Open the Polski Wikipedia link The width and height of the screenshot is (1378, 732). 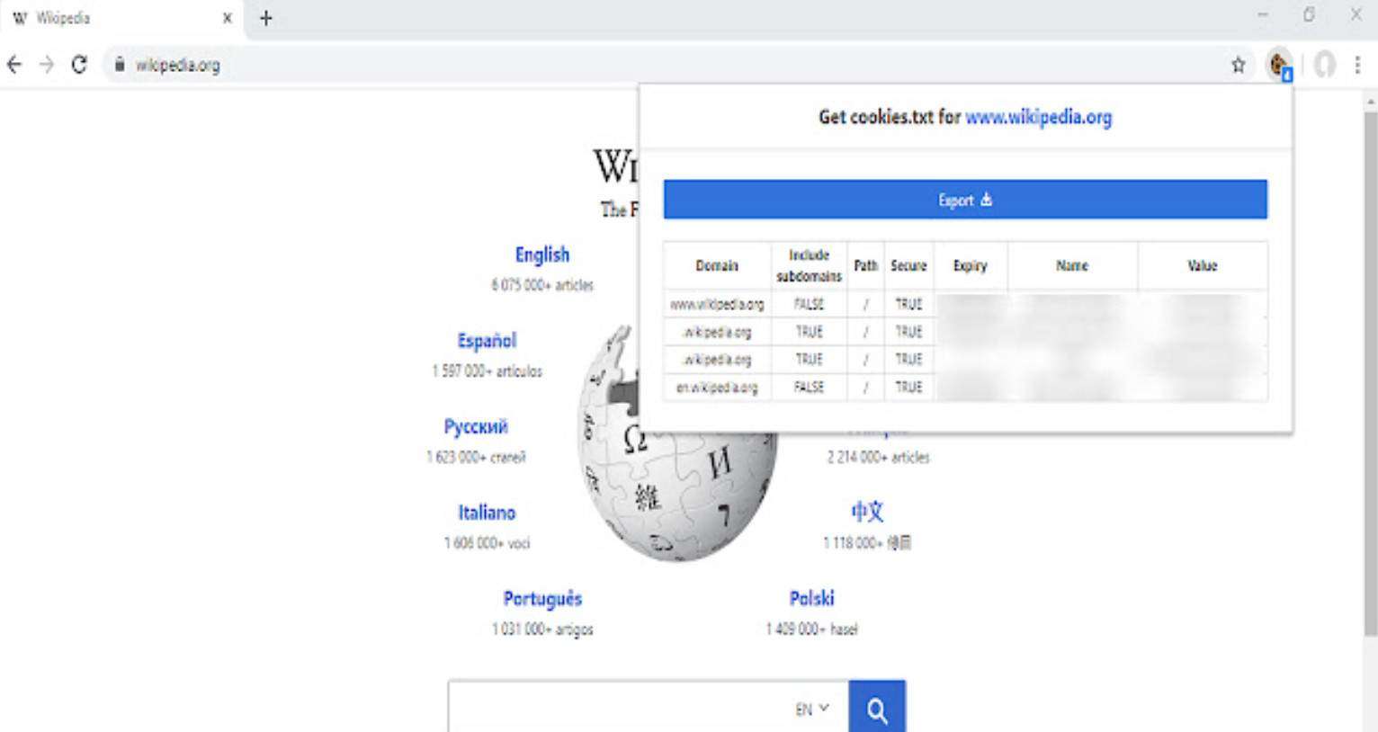coord(811,598)
